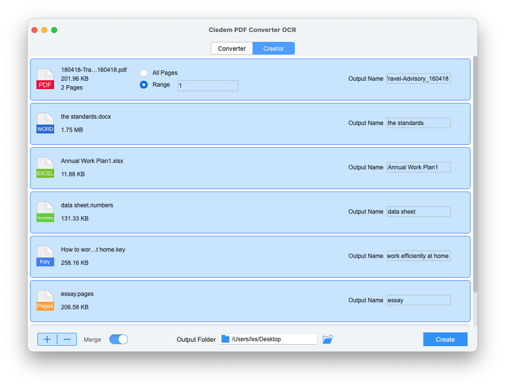Select file name 180418-Tra…160418.pdf
The width and height of the screenshot is (505, 388).
[94, 70]
